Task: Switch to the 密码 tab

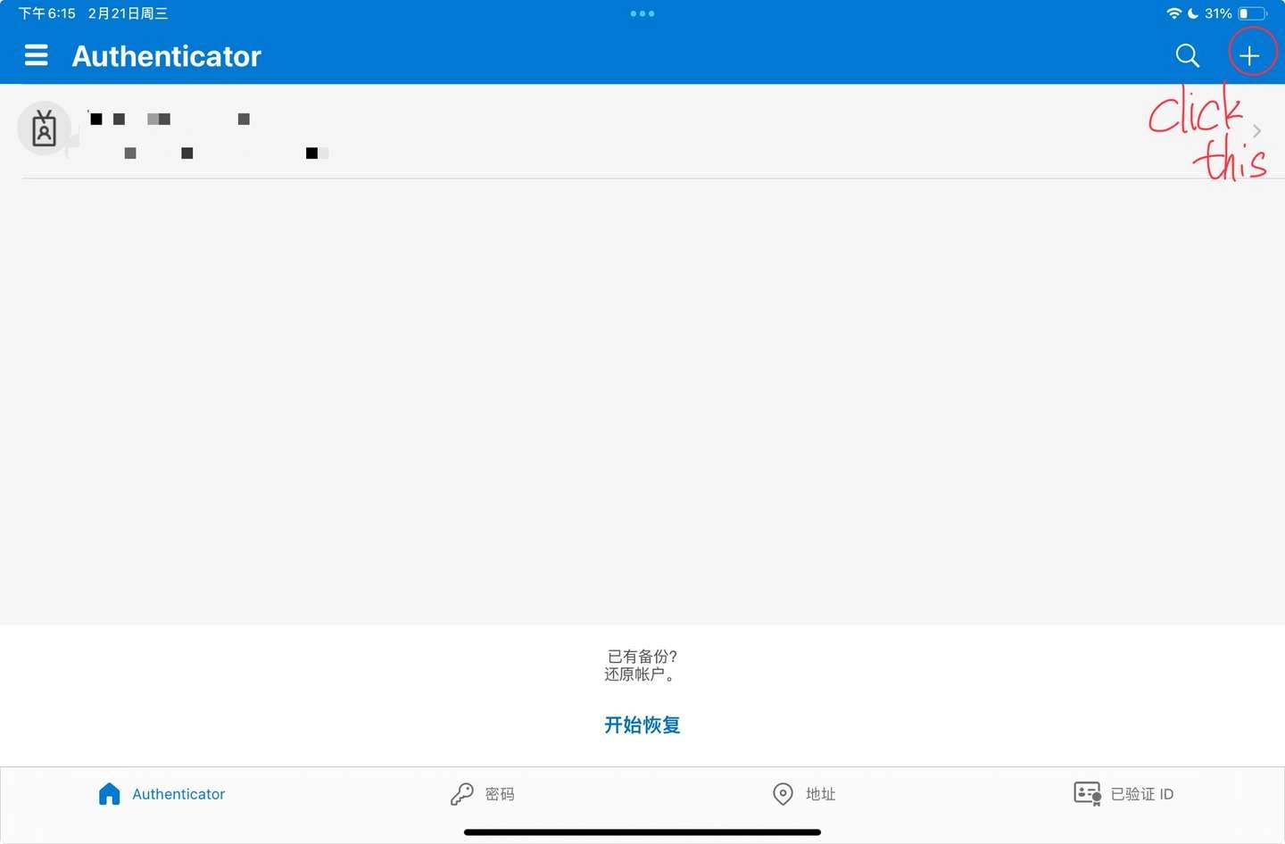Action: 483,794
